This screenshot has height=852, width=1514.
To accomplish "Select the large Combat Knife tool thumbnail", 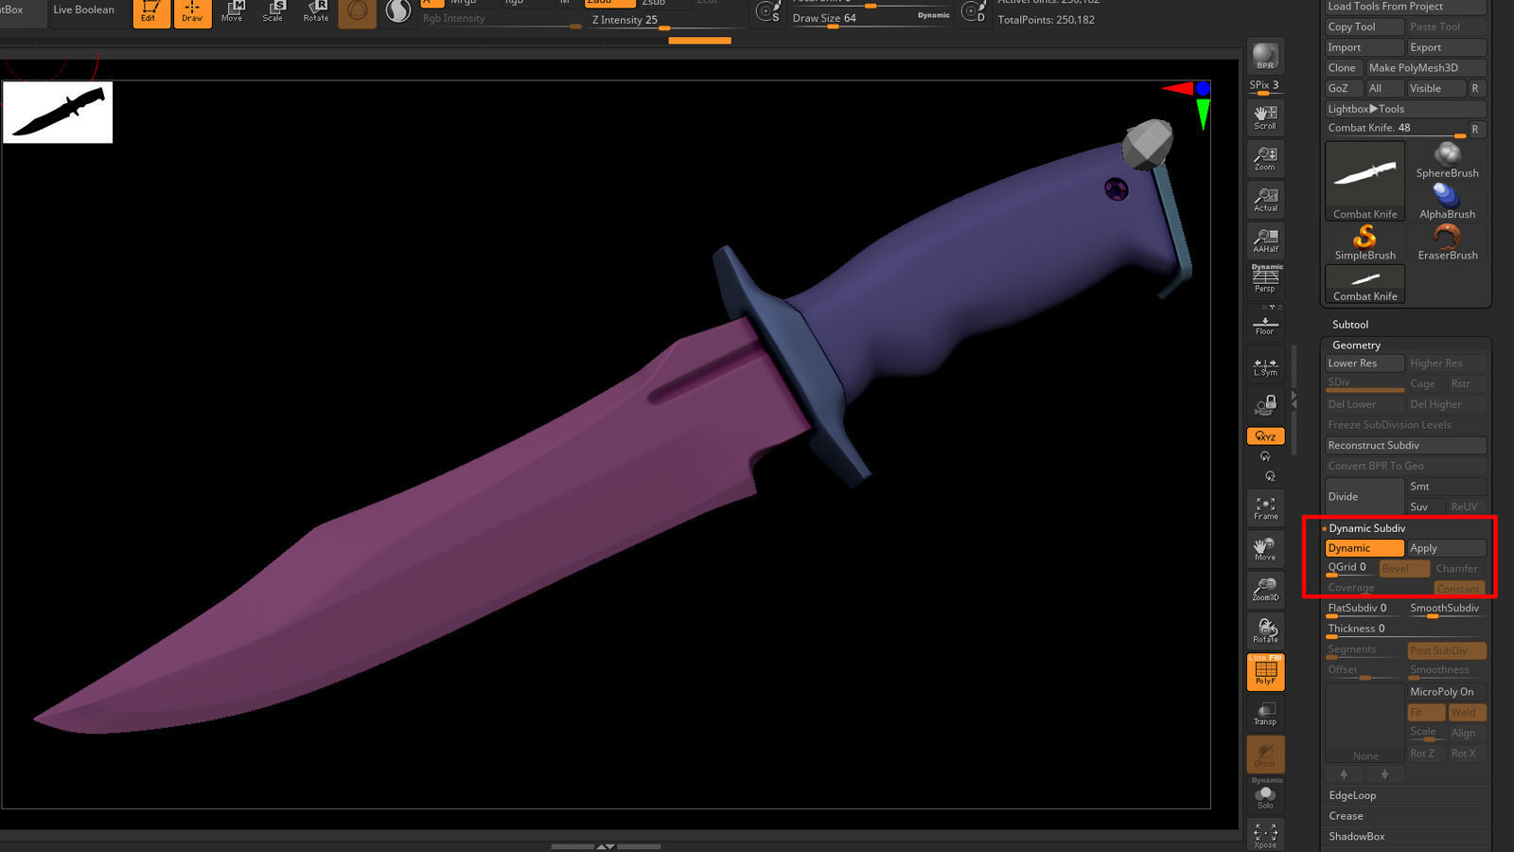I will pos(1364,182).
